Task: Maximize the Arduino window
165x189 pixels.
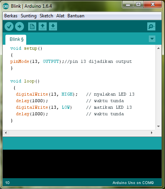Action: pos(138,5)
